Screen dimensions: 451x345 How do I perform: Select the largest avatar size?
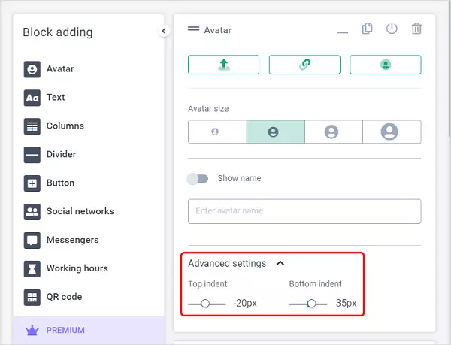pyautogui.click(x=391, y=132)
